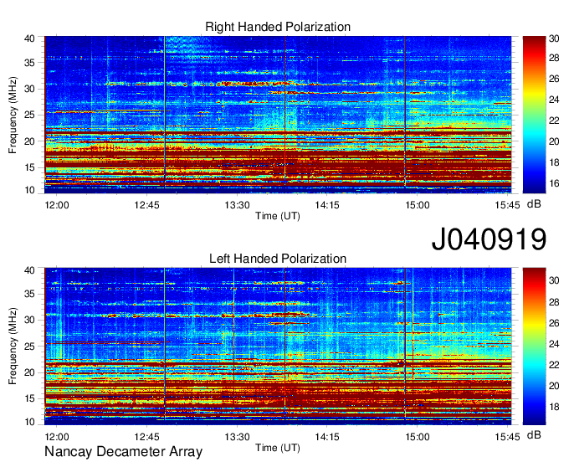
Task: Click the "Left Handed Polarization" plot title
Action: point(278,259)
